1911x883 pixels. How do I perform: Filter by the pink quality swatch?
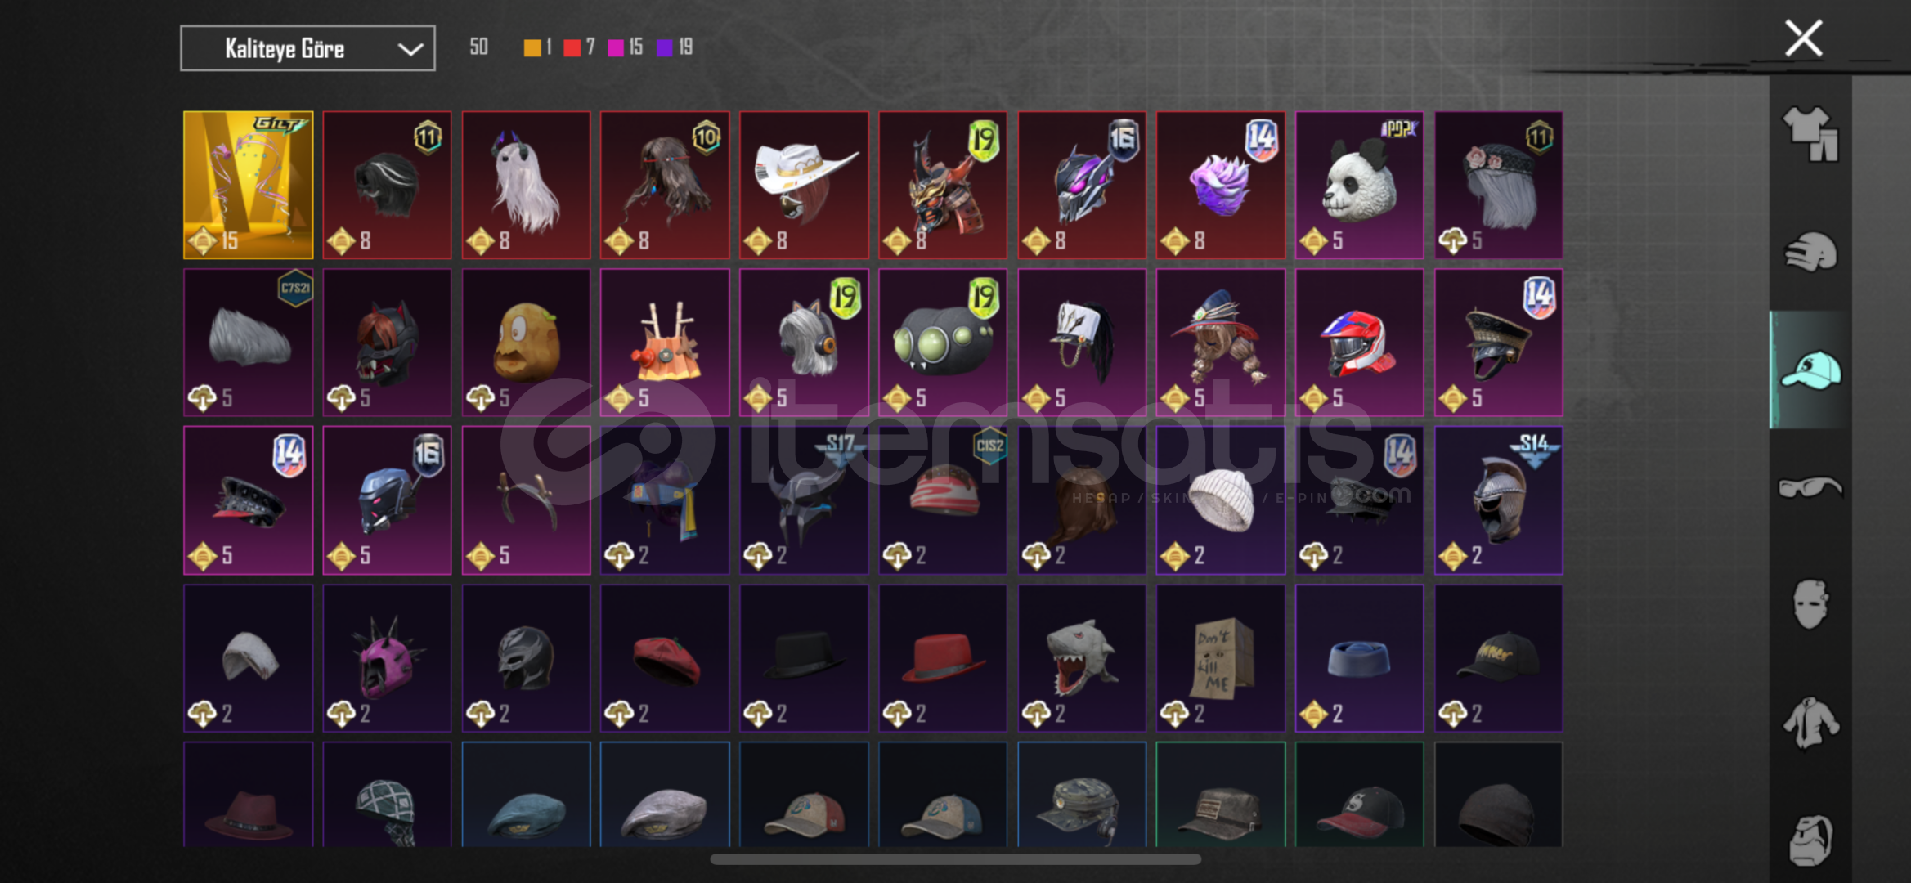(616, 48)
